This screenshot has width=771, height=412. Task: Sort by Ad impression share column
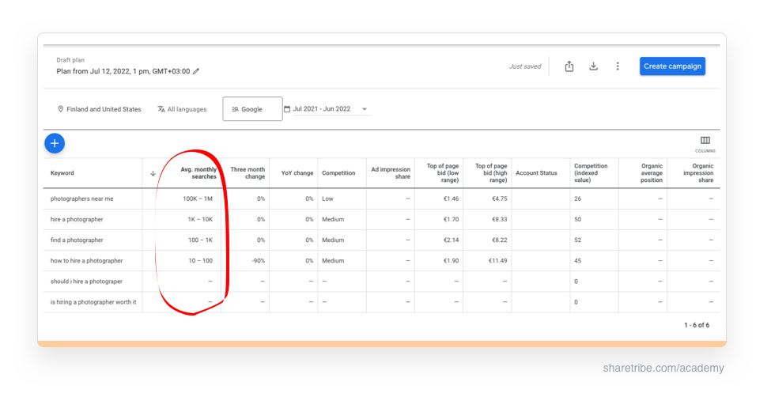click(391, 173)
